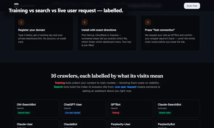Click the Anthropic label under Claude-SearchBot

point(162,108)
